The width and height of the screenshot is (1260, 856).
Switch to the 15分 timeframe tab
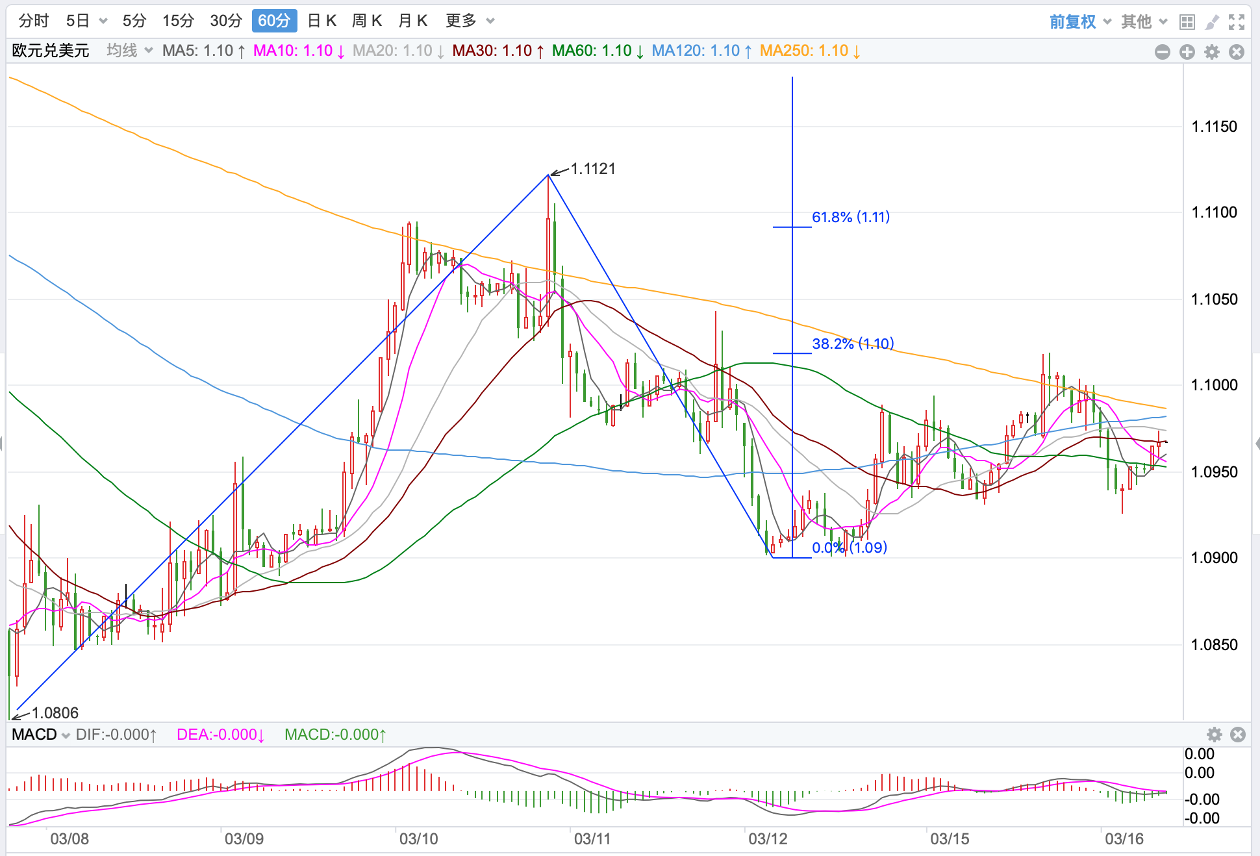coord(178,21)
